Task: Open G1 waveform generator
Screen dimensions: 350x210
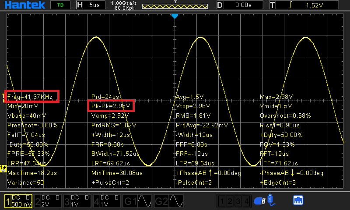Action: [x=139, y=201]
